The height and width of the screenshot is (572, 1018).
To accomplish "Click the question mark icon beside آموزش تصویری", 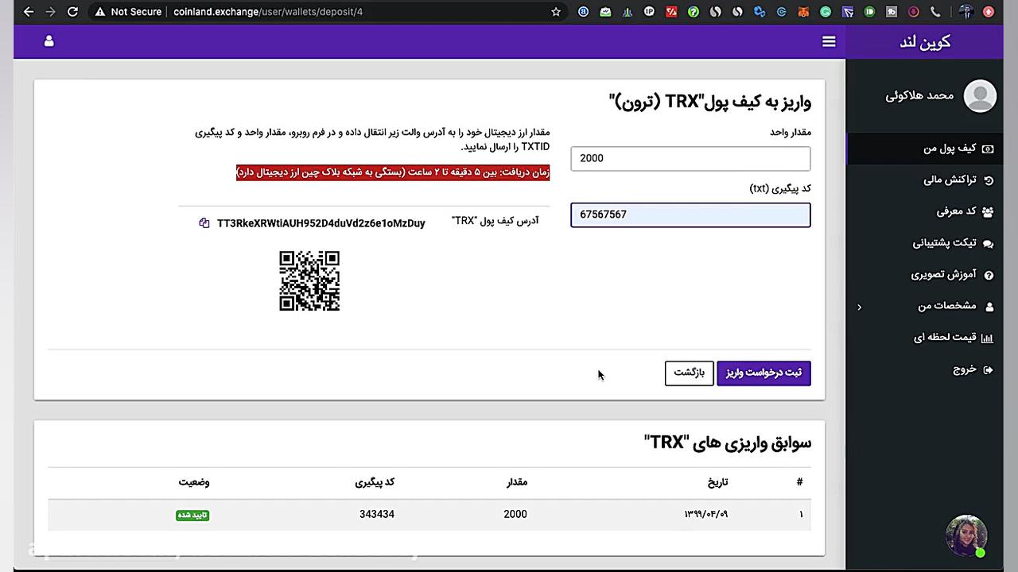I will point(988,275).
